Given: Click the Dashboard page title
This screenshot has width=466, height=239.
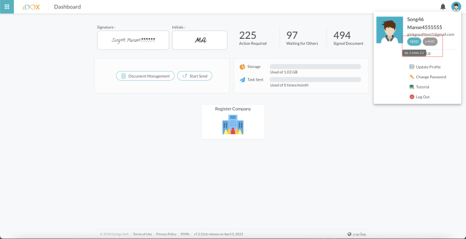Looking at the screenshot, I should pyautogui.click(x=67, y=7).
